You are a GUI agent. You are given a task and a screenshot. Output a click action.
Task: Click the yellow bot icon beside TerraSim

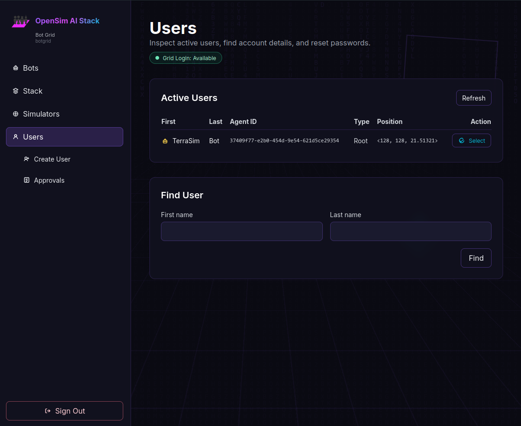tap(165, 141)
